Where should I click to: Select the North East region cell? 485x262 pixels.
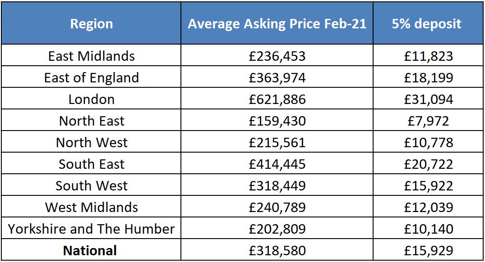pyautogui.click(x=92, y=121)
